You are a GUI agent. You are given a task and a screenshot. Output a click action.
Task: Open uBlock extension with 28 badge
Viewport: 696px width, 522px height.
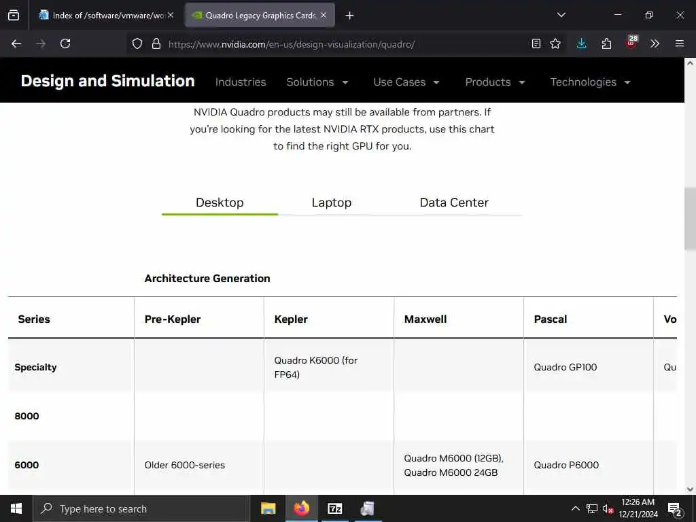pyautogui.click(x=631, y=43)
